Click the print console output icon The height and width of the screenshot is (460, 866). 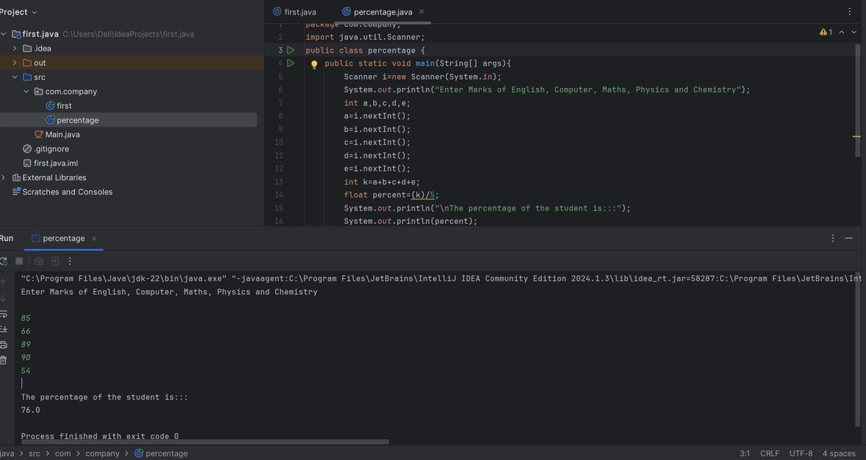4,345
